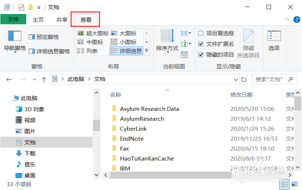Click 文档 in the address bar

tap(100, 79)
